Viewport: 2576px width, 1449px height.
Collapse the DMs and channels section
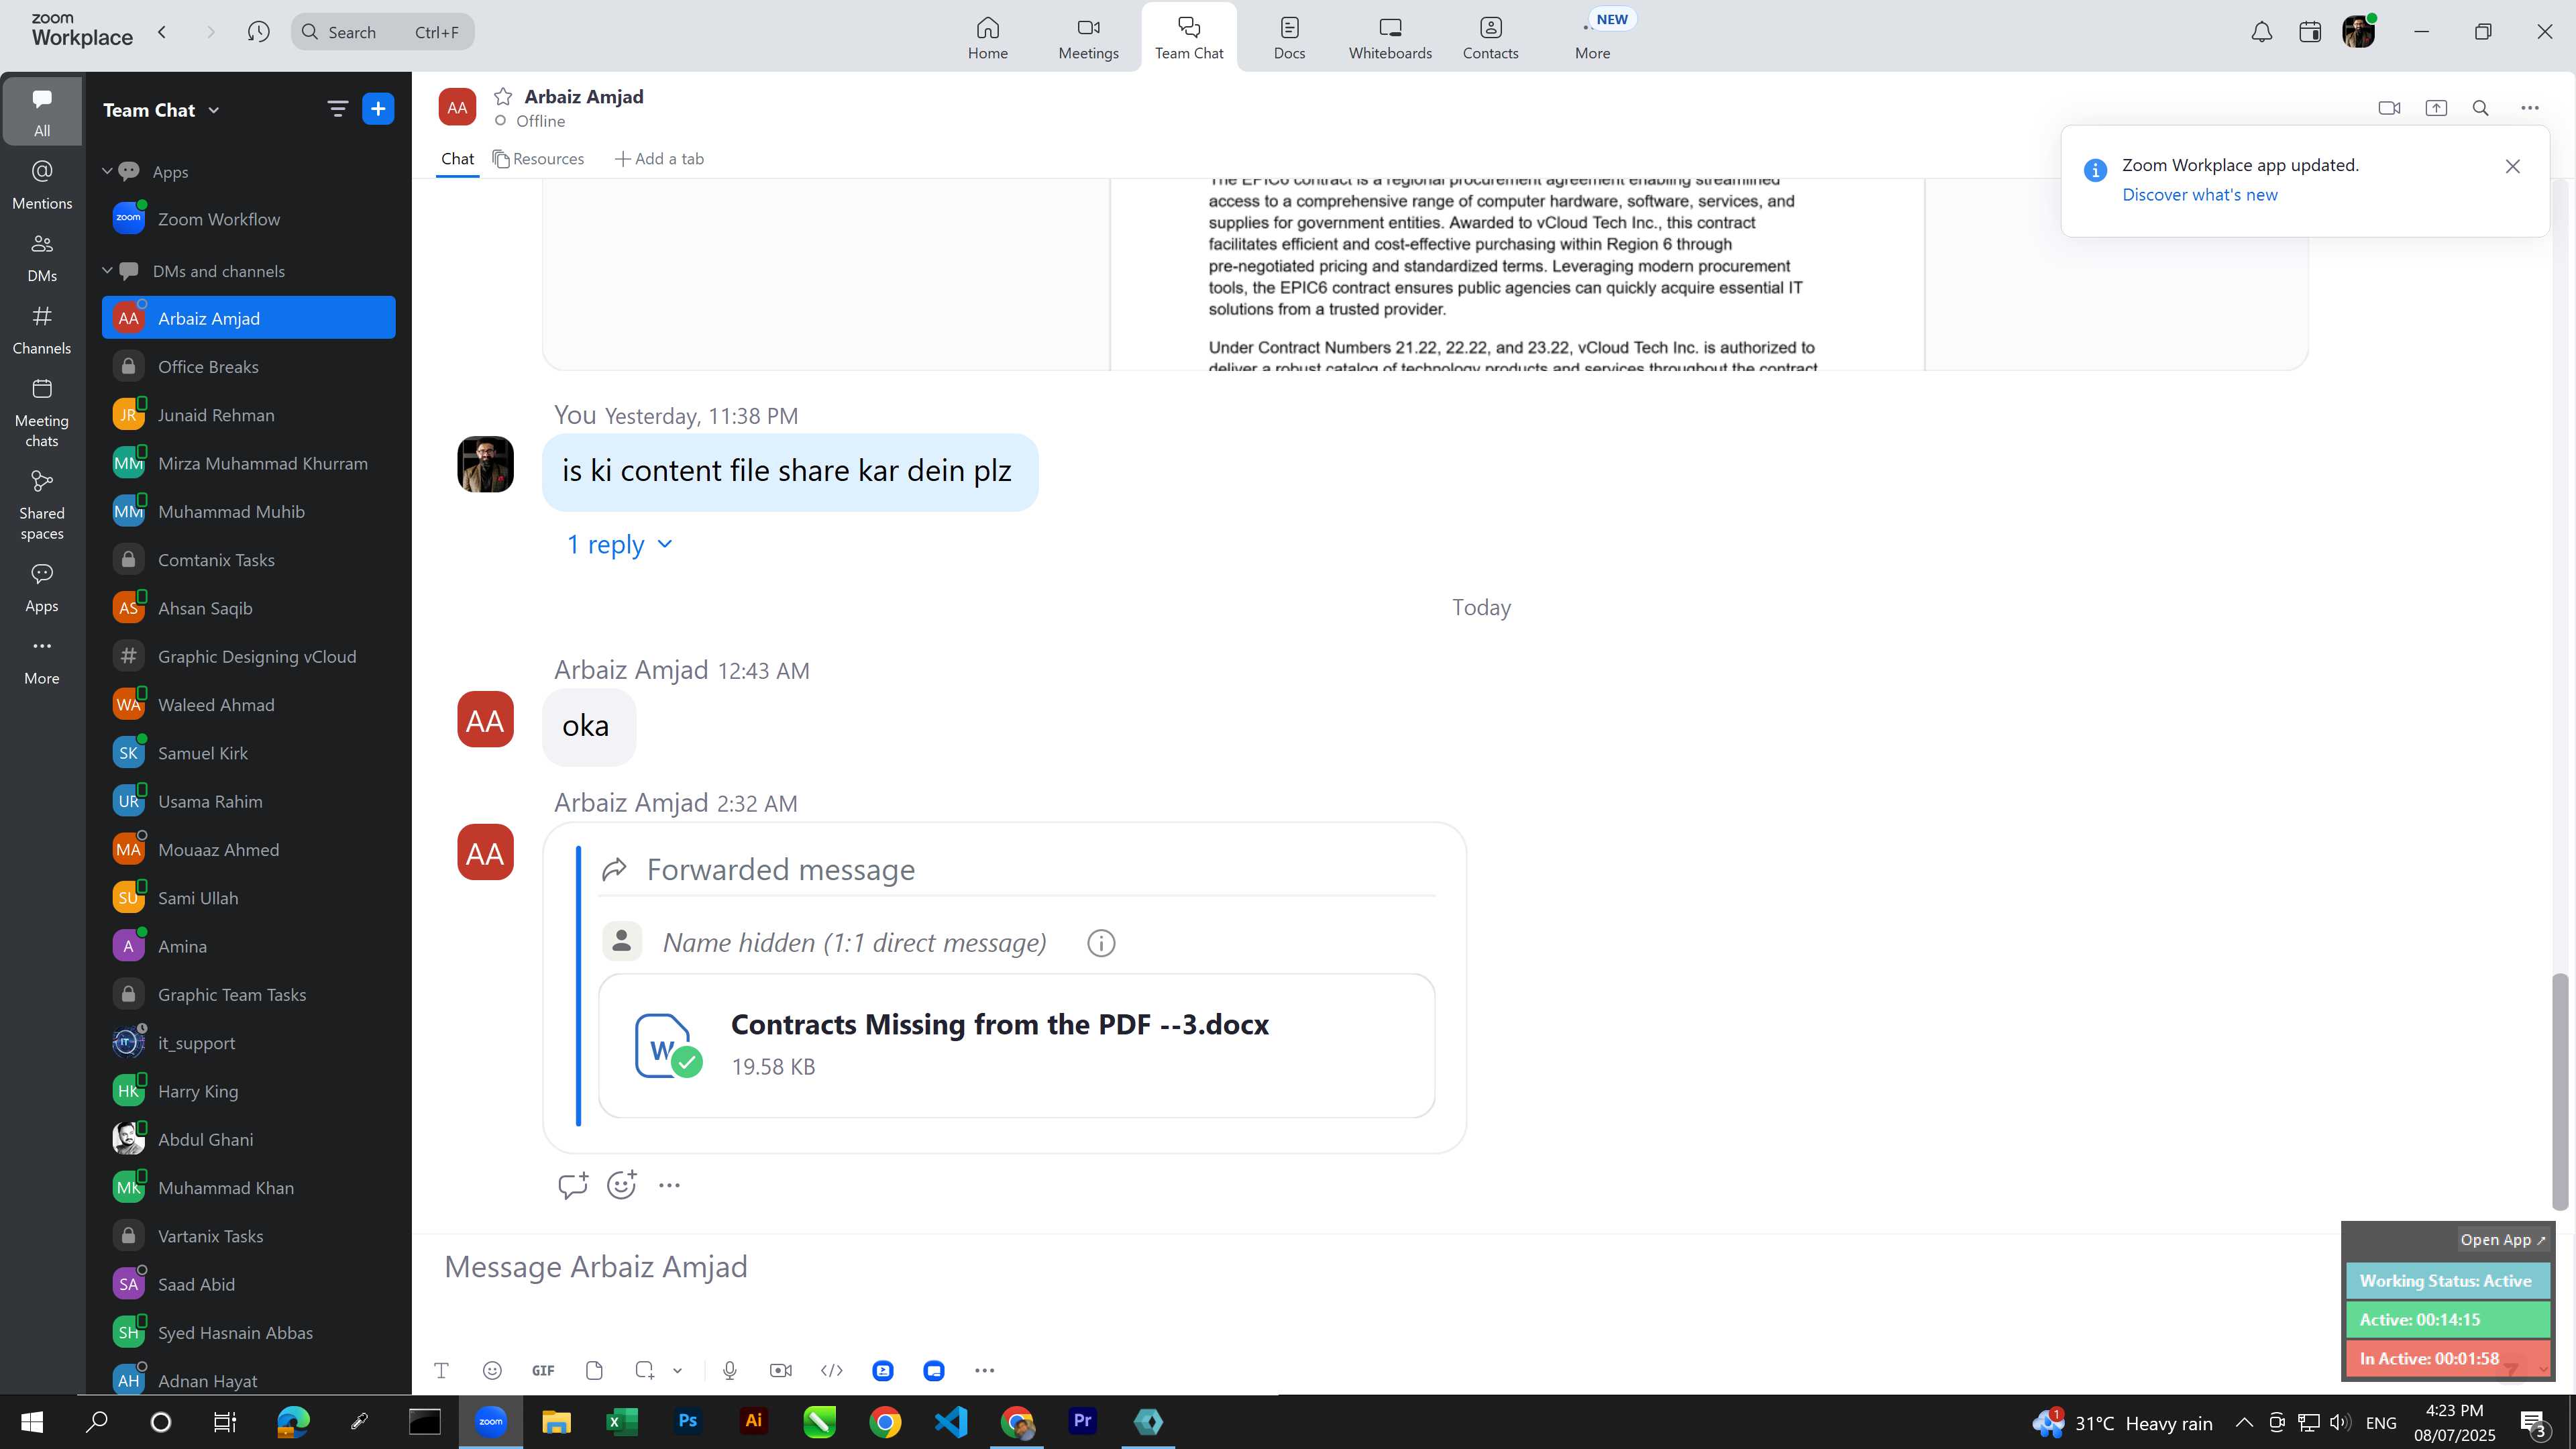[x=107, y=270]
